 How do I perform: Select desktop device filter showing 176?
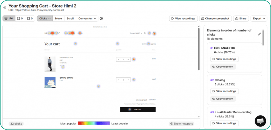[x=9, y=19]
